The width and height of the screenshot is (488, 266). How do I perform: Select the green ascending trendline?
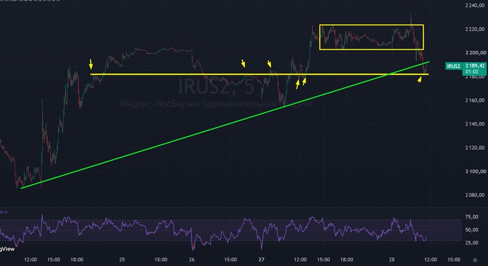[225, 125]
